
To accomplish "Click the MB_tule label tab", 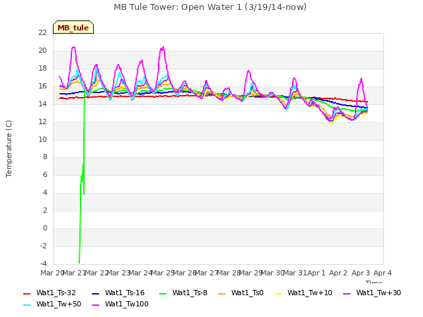I will point(73,27).
